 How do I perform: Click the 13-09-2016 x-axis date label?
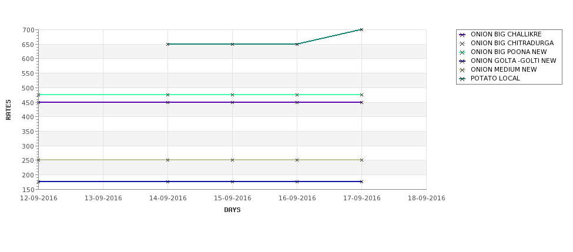coord(103,199)
